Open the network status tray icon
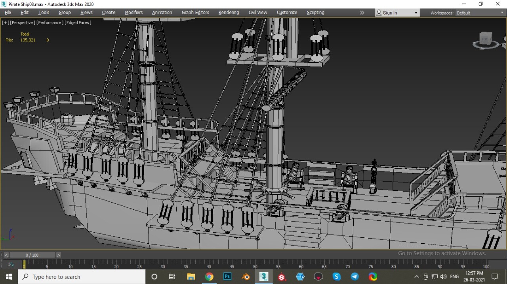Image resolution: width=507 pixels, height=284 pixels. [435, 277]
